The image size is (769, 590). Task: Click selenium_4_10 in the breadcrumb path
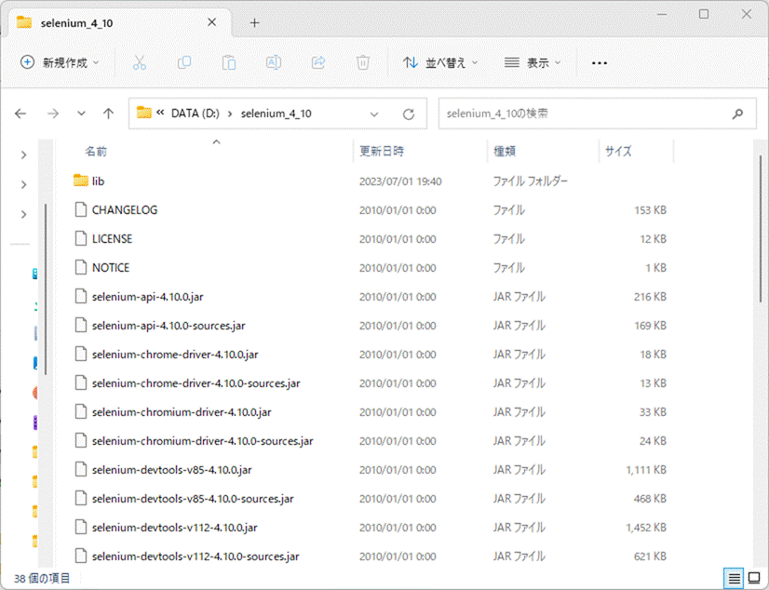(x=277, y=114)
